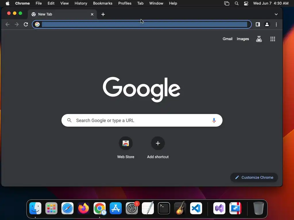Open the Chrome profile avatar
This screenshot has width=294, height=220.
267,24
